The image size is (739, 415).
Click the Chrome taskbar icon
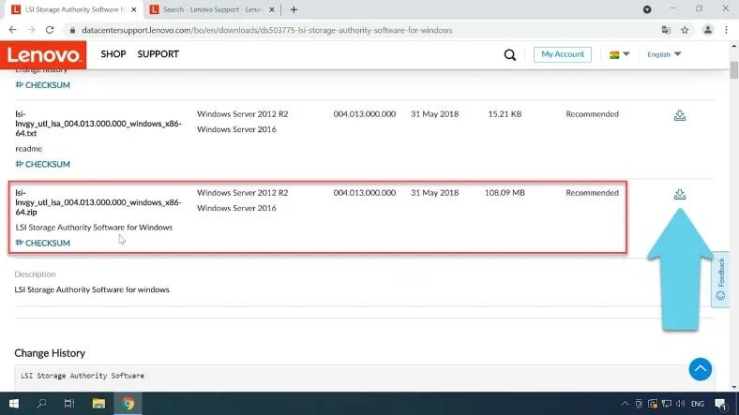click(128, 403)
